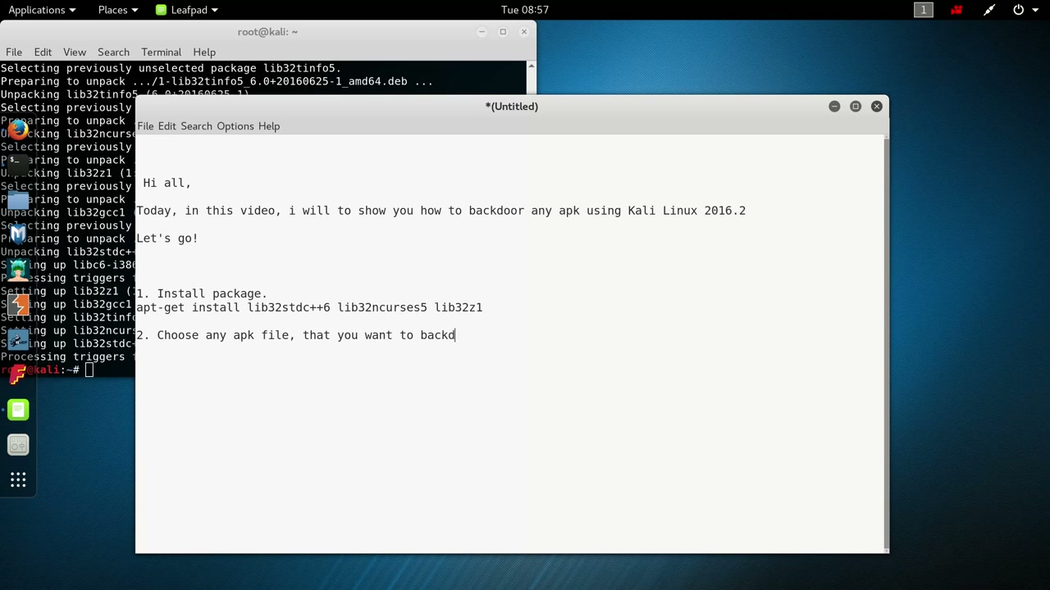Minimize the root@kali terminal window

[482, 32]
